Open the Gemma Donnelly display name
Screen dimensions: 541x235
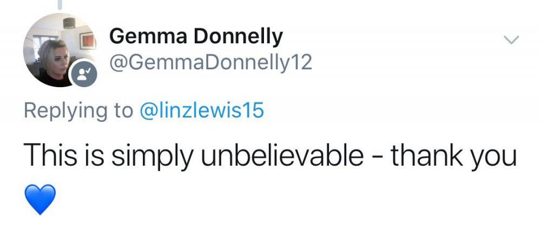tap(196, 37)
